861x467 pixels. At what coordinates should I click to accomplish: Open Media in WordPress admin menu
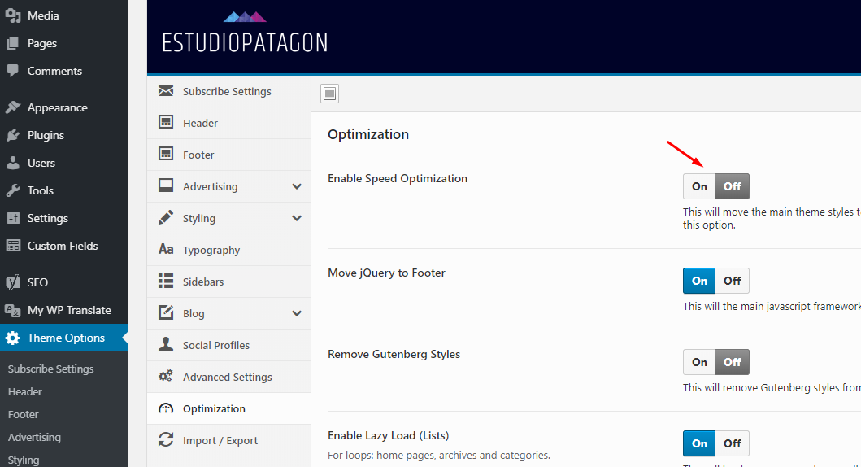[64, 15]
